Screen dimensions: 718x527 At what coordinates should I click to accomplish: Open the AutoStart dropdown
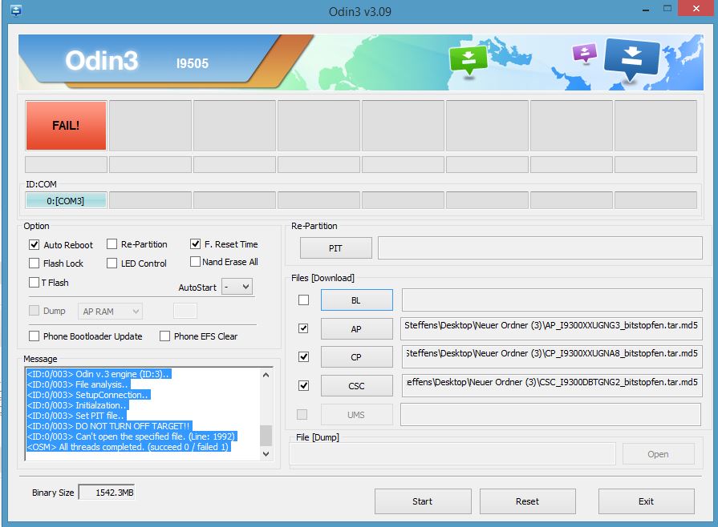[237, 287]
